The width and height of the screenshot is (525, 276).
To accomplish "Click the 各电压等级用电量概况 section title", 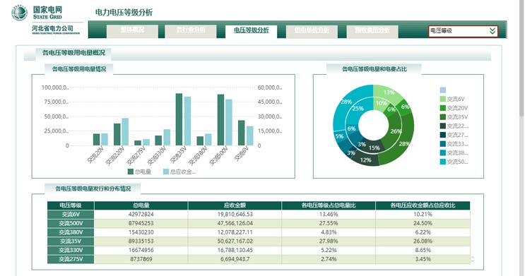I will click(x=73, y=52).
